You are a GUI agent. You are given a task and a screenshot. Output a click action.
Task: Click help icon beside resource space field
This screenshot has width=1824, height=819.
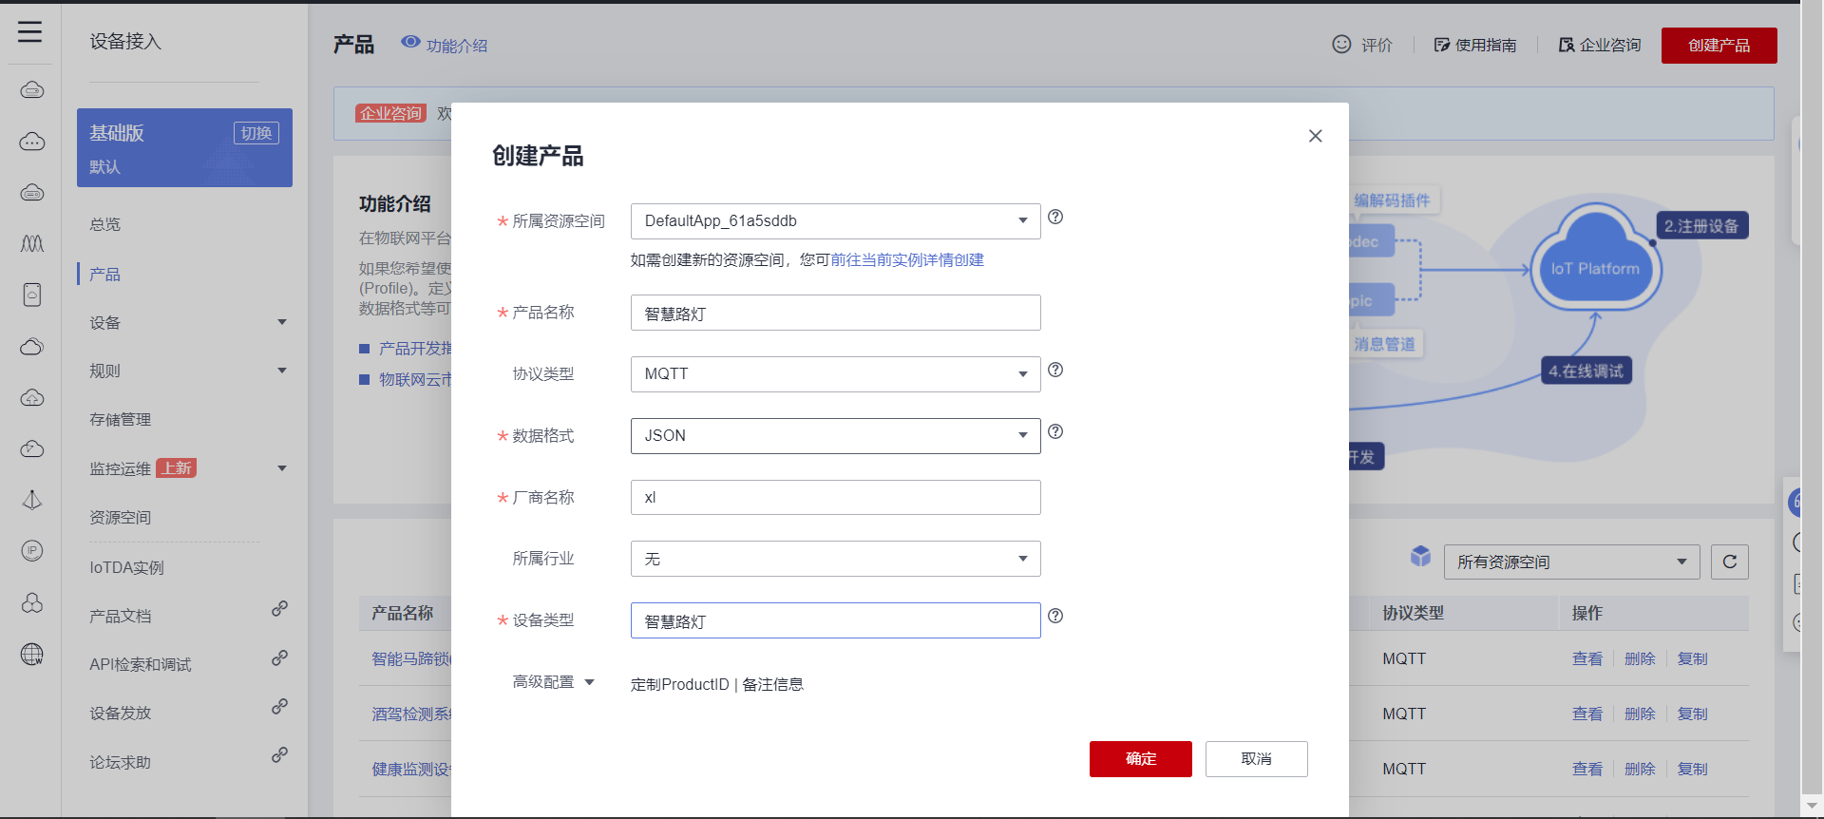(1055, 218)
